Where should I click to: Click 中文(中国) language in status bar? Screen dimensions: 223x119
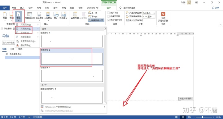tap(37, 117)
